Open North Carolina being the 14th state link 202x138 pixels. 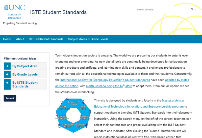click(109, 86)
